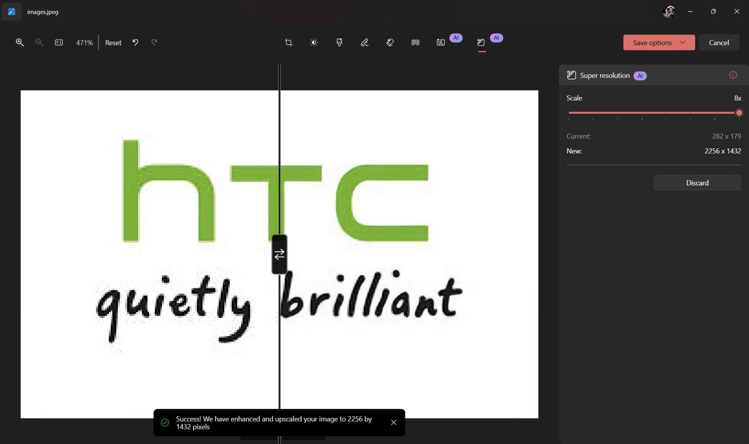Open the user profile avatar

pyautogui.click(x=669, y=12)
